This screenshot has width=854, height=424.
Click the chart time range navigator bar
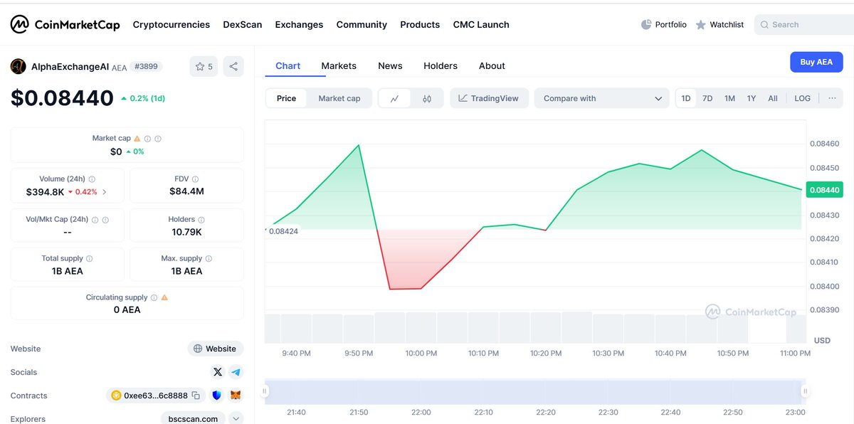(535, 392)
